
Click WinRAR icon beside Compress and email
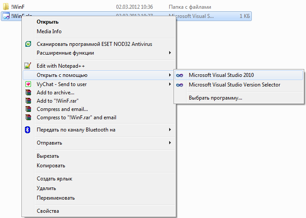click(28, 109)
